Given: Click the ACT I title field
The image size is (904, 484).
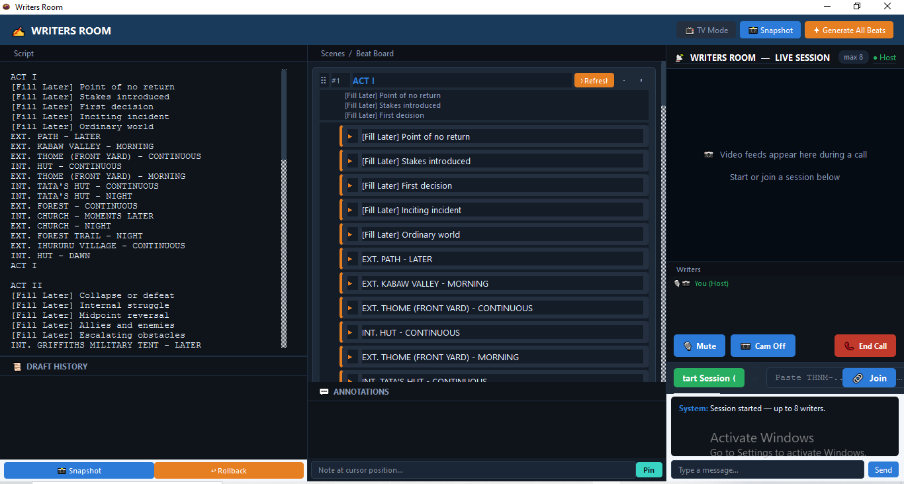Looking at the screenshot, I should click(461, 81).
